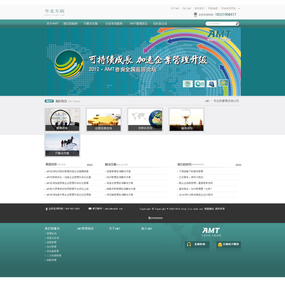Open news about 中原企业管理升级论坛
The image size is (285, 282).
[x=68, y=195]
